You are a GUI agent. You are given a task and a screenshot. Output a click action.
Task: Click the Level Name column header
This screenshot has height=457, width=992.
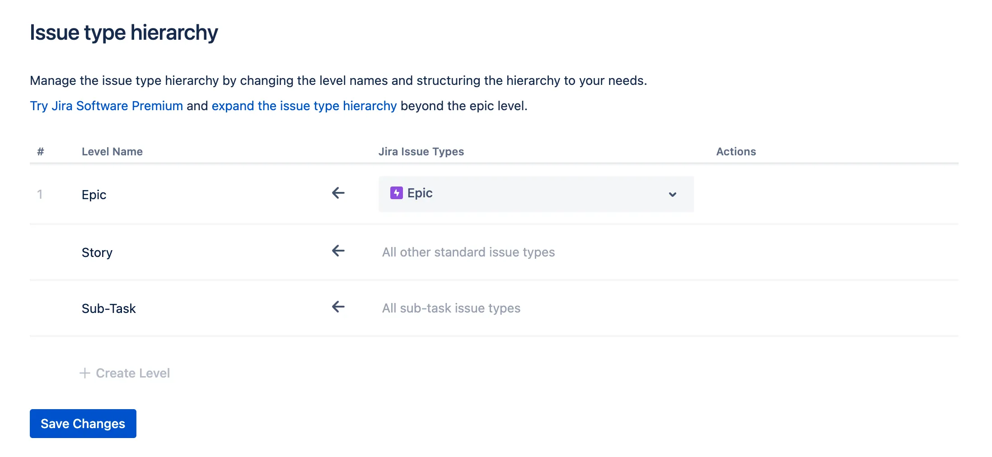pos(112,152)
